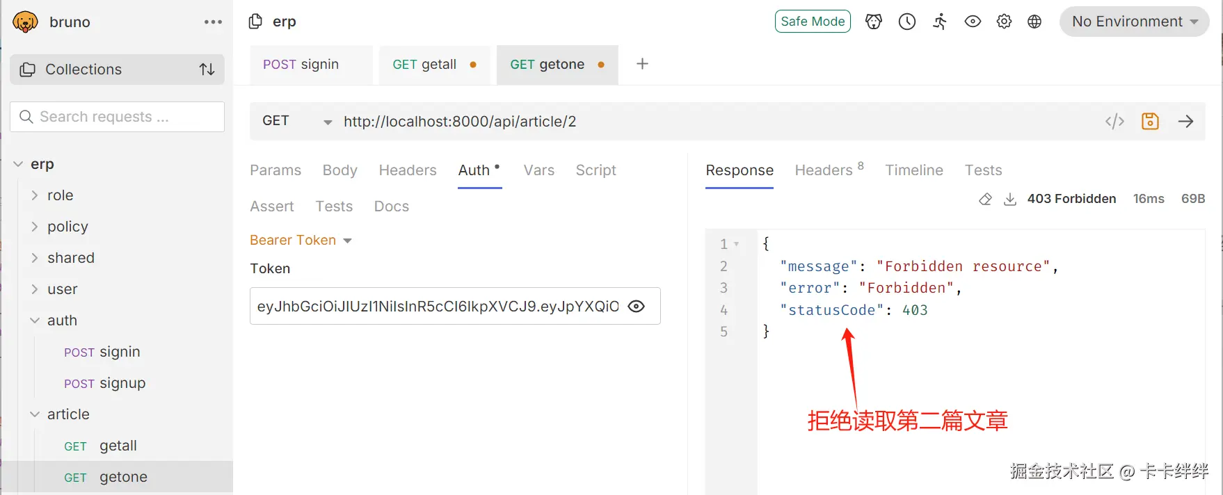Open the Body tab
The width and height of the screenshot is (1223, 495).
(x=339, y=170)
